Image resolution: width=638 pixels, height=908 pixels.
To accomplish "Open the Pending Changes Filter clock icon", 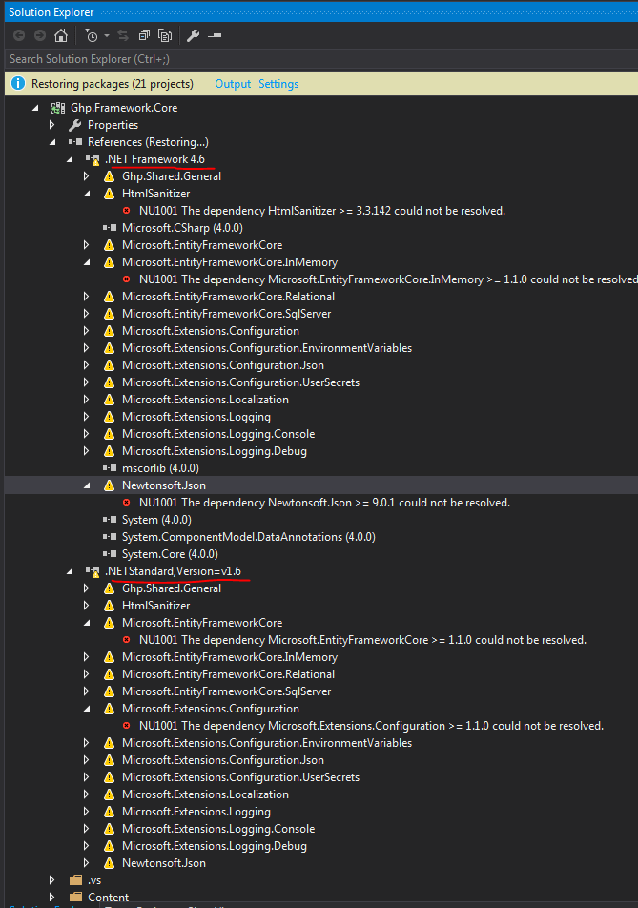I will [92, 36].
